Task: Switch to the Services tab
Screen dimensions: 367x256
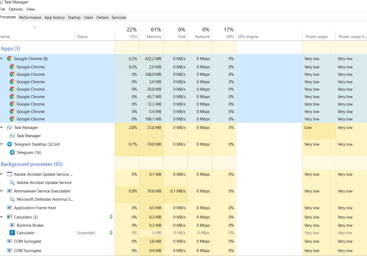Action: 119,17
